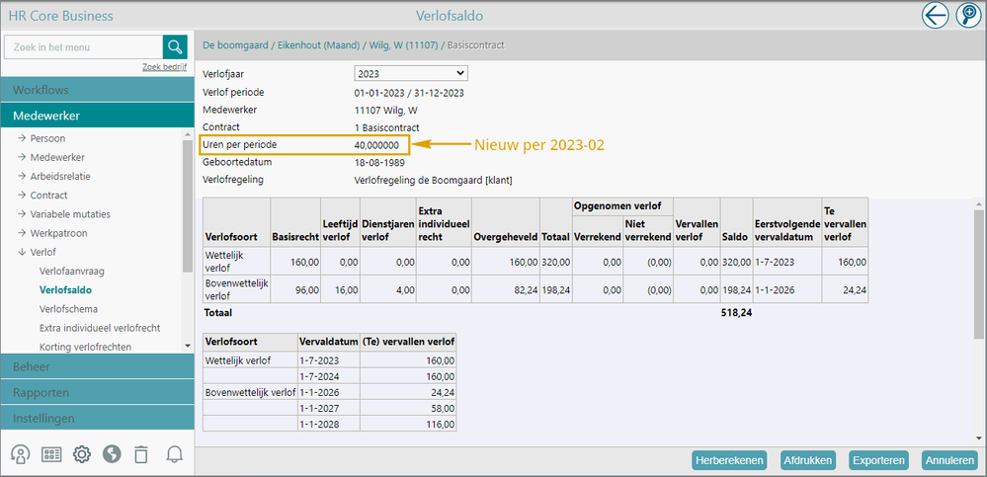This screenshot has width=987, height=477.
Task: Open the Contract menu item
Action: coord(48,196)
